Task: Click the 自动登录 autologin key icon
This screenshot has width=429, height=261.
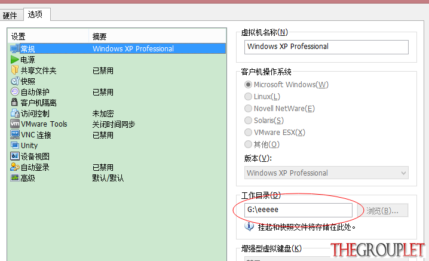Action: pos(15,167)
